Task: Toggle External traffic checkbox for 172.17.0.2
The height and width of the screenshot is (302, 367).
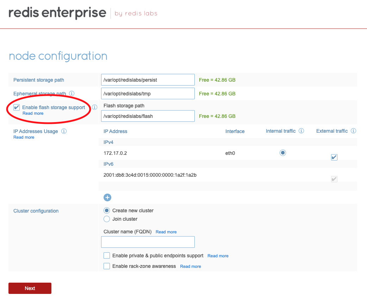Action: tap(334, 157)
